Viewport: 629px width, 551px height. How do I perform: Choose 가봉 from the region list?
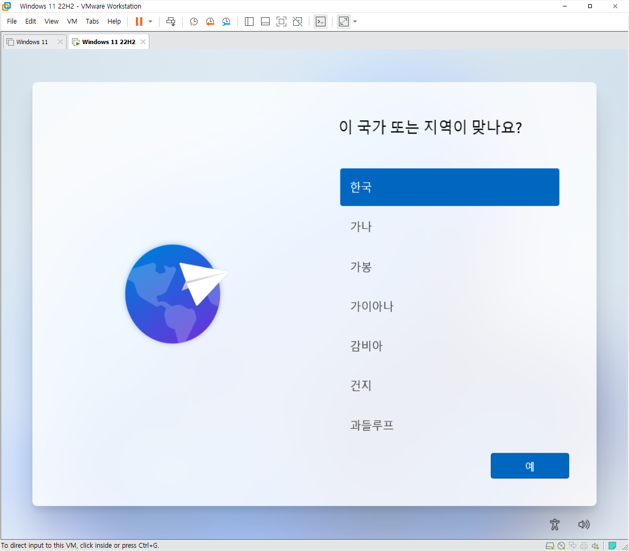click(x=449, y=267)
